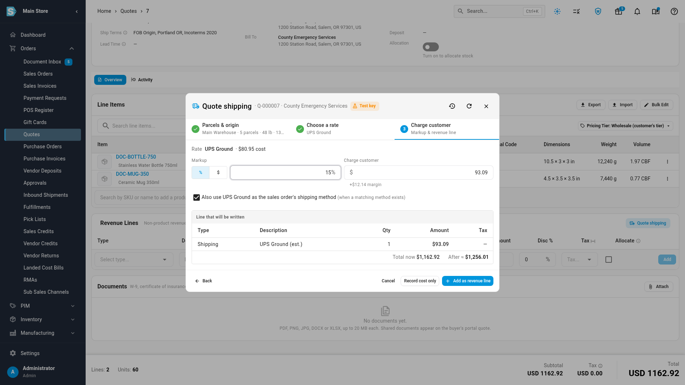Close the Quote shipping dialog

click(x=486, y=106)
